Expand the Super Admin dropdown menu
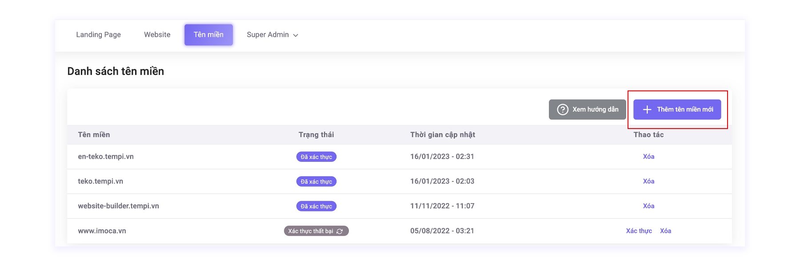Screen dimensions: 800x266 272,35
